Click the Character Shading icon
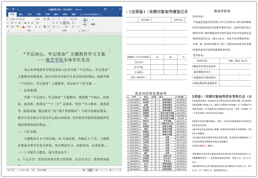The width and height of the screenshot is (258, 178). pyautogui.click(x=45, y=26)
